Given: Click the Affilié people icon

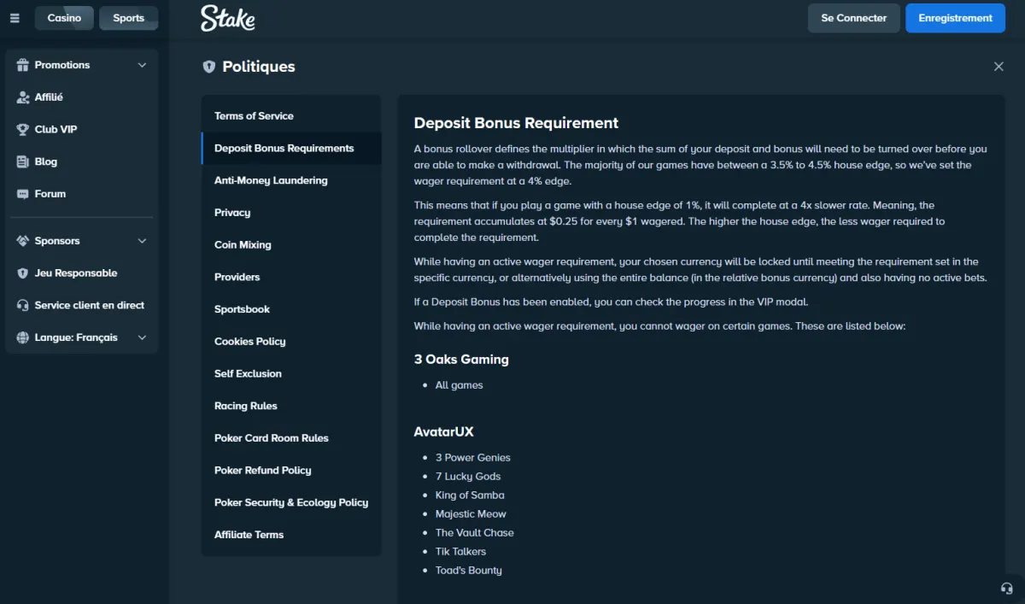Looking at the screenshot, I should [x=23, y=97].
